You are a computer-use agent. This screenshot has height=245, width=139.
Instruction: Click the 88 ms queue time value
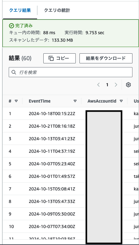coord(49,33)
